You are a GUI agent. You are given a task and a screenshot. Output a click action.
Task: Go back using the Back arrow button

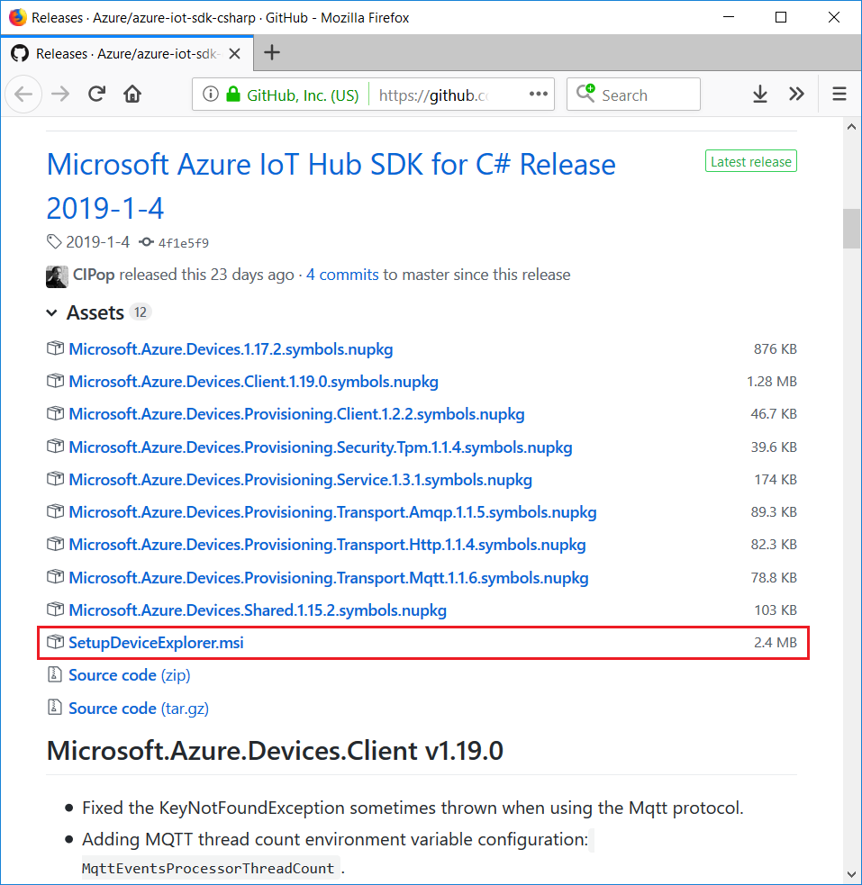(23, 95)
